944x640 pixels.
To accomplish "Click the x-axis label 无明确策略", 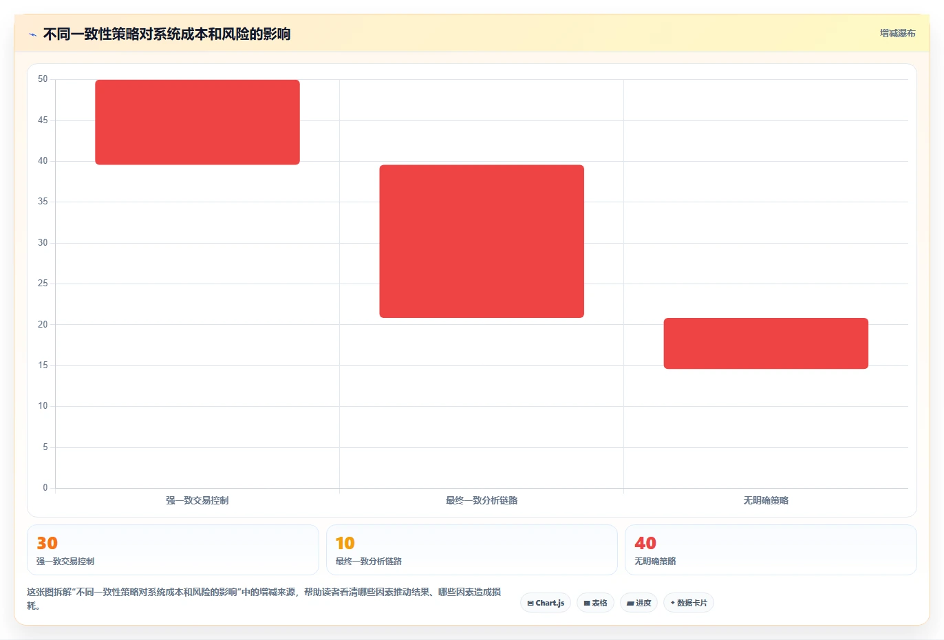I will click(x=766, y=500).
